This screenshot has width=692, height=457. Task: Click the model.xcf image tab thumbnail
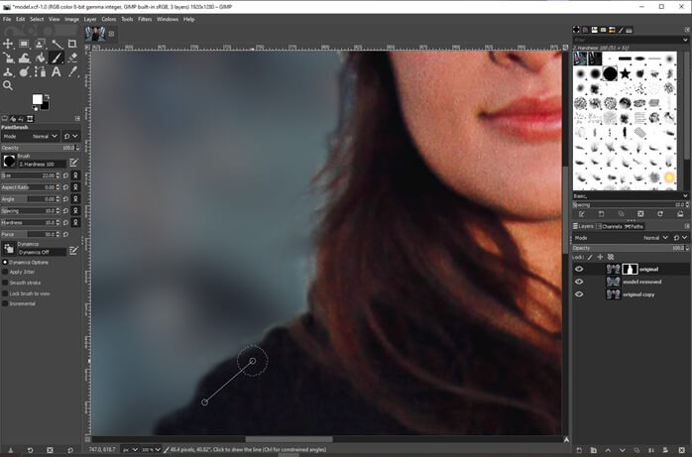point(95,34)
